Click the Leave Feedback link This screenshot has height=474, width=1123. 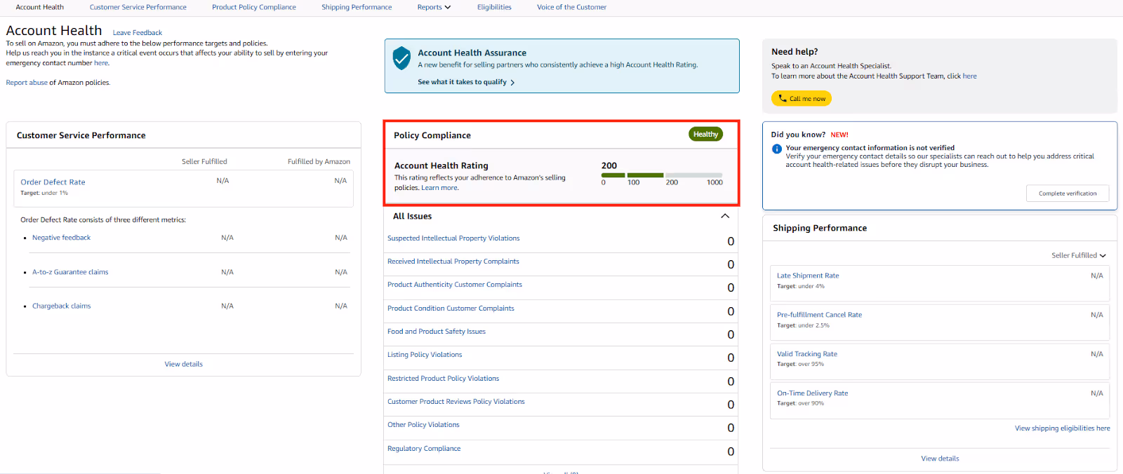point(138,33)
